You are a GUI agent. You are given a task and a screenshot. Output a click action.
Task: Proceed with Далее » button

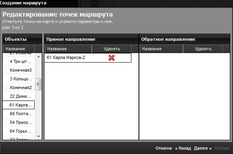click(x=203, y=148)
